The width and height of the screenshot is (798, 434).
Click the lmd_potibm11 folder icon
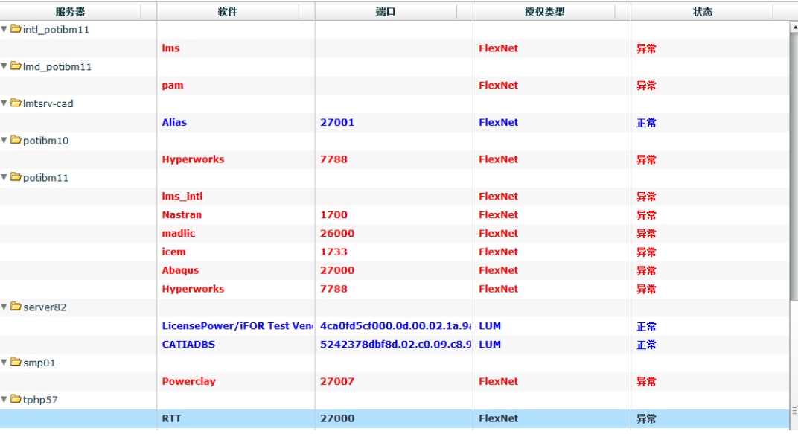click(16, 66)
